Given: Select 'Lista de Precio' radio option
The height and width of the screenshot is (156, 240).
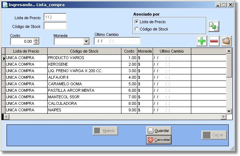Looking at the screenshot, I should pos(137,22).
